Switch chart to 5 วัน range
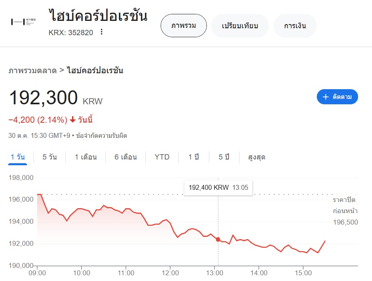 coord(49,157)
